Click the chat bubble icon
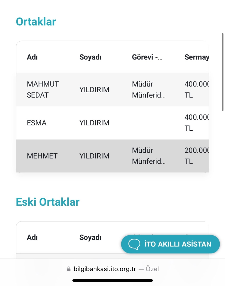 click(x=134, y=244)
